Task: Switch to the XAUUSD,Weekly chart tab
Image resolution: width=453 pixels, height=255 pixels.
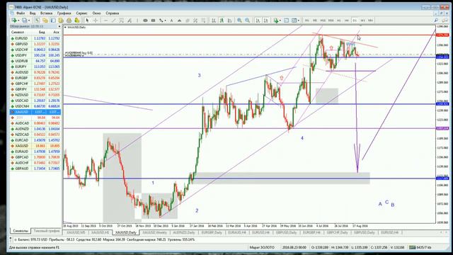Action: pos(154,232)
